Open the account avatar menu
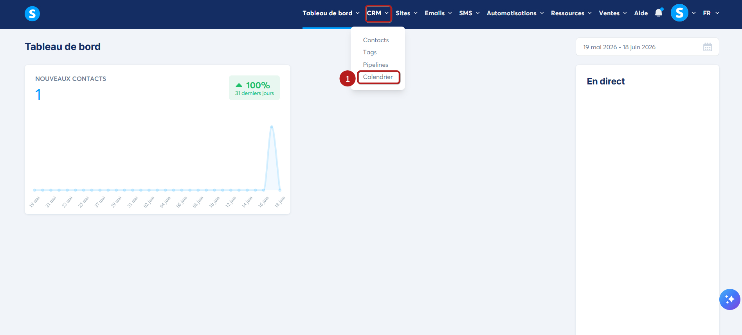The image size is (742, 335). (x=679, y=13)
